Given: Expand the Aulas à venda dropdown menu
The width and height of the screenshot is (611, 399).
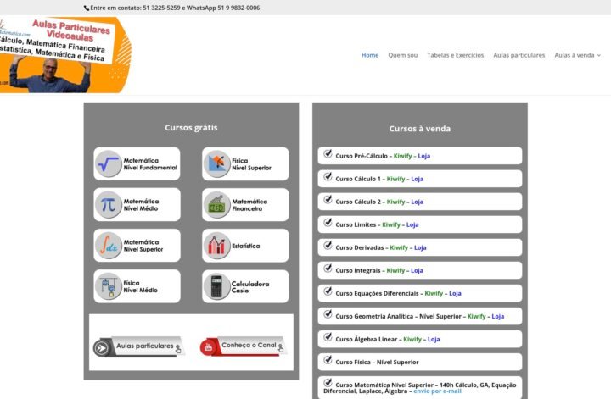Looking at the screenshot, I should pyautogui.click(x=577, y=55).
